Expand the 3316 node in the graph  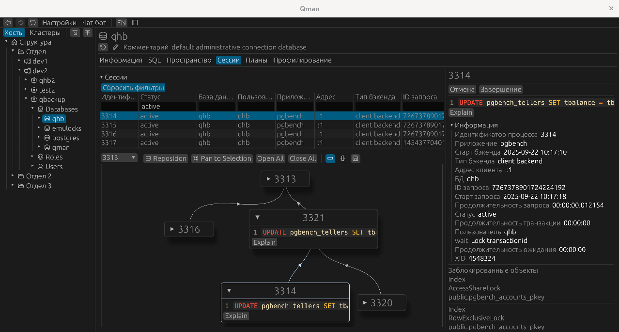(x=172, y=229)
